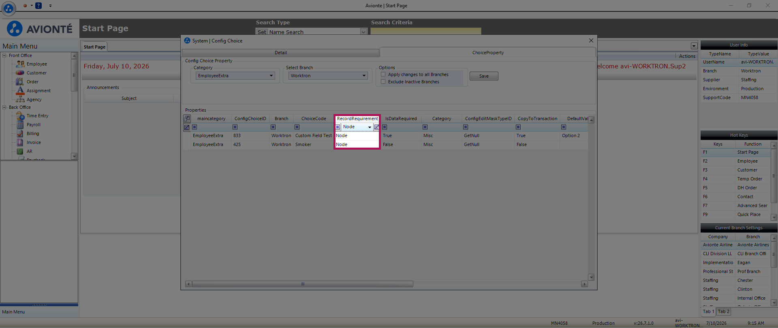Open the Customer icon in Main Menu
This screenshot has width=778, height=328.
[x=20, y=73]
